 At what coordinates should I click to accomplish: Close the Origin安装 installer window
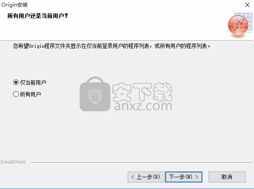(x=247, y=5)
